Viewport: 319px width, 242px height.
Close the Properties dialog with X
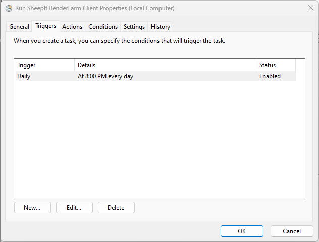310,8
